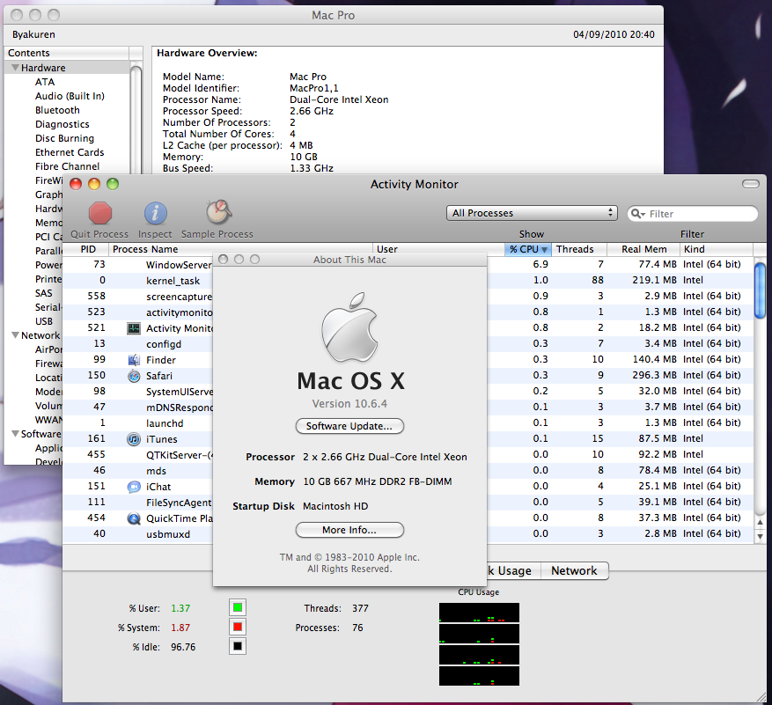Screen dimensions: 772x705
Task: Select Fibre Channel in Mac Pro sidebar
Action: (x=67, y=167)
